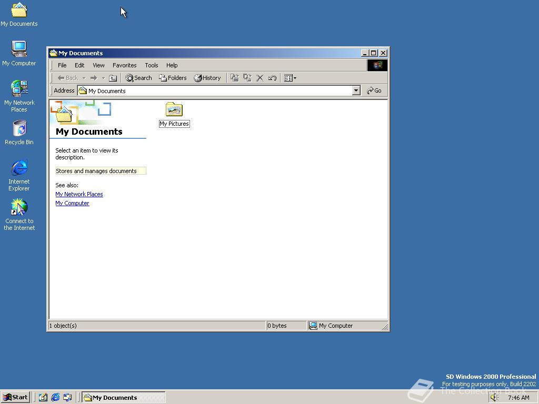The width and height of the screenshot is (539, 404).
Task: Open Forward history dropdown arrow
Action: click(103, 78)
